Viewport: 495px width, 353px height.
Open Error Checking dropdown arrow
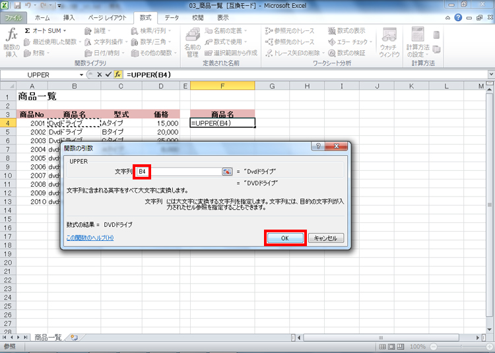point(371,42)
